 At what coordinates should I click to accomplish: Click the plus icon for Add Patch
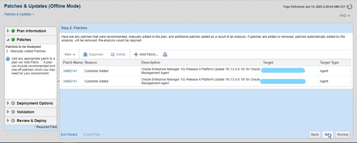(x=136, y=54)
